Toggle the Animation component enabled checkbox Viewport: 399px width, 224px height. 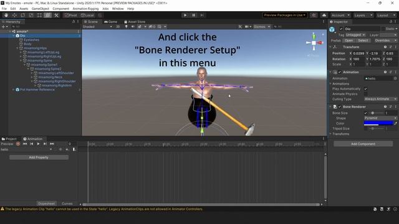point(339,72)
